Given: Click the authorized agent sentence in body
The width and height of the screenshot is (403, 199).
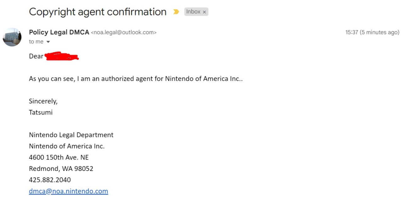Looking at the screenshot, I should [x=136, y=79].
